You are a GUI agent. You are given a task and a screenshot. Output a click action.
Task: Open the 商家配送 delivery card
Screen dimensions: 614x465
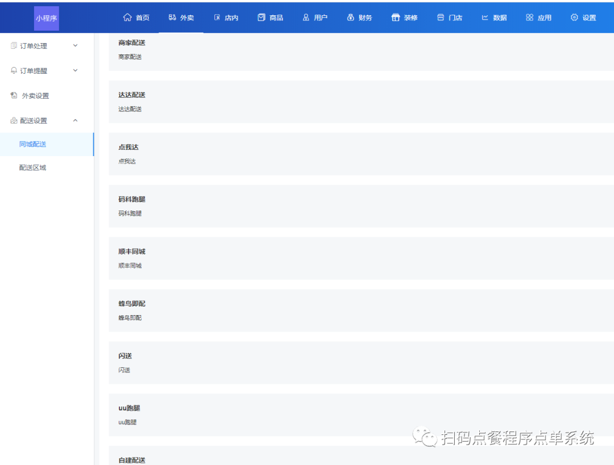[362, 52]
